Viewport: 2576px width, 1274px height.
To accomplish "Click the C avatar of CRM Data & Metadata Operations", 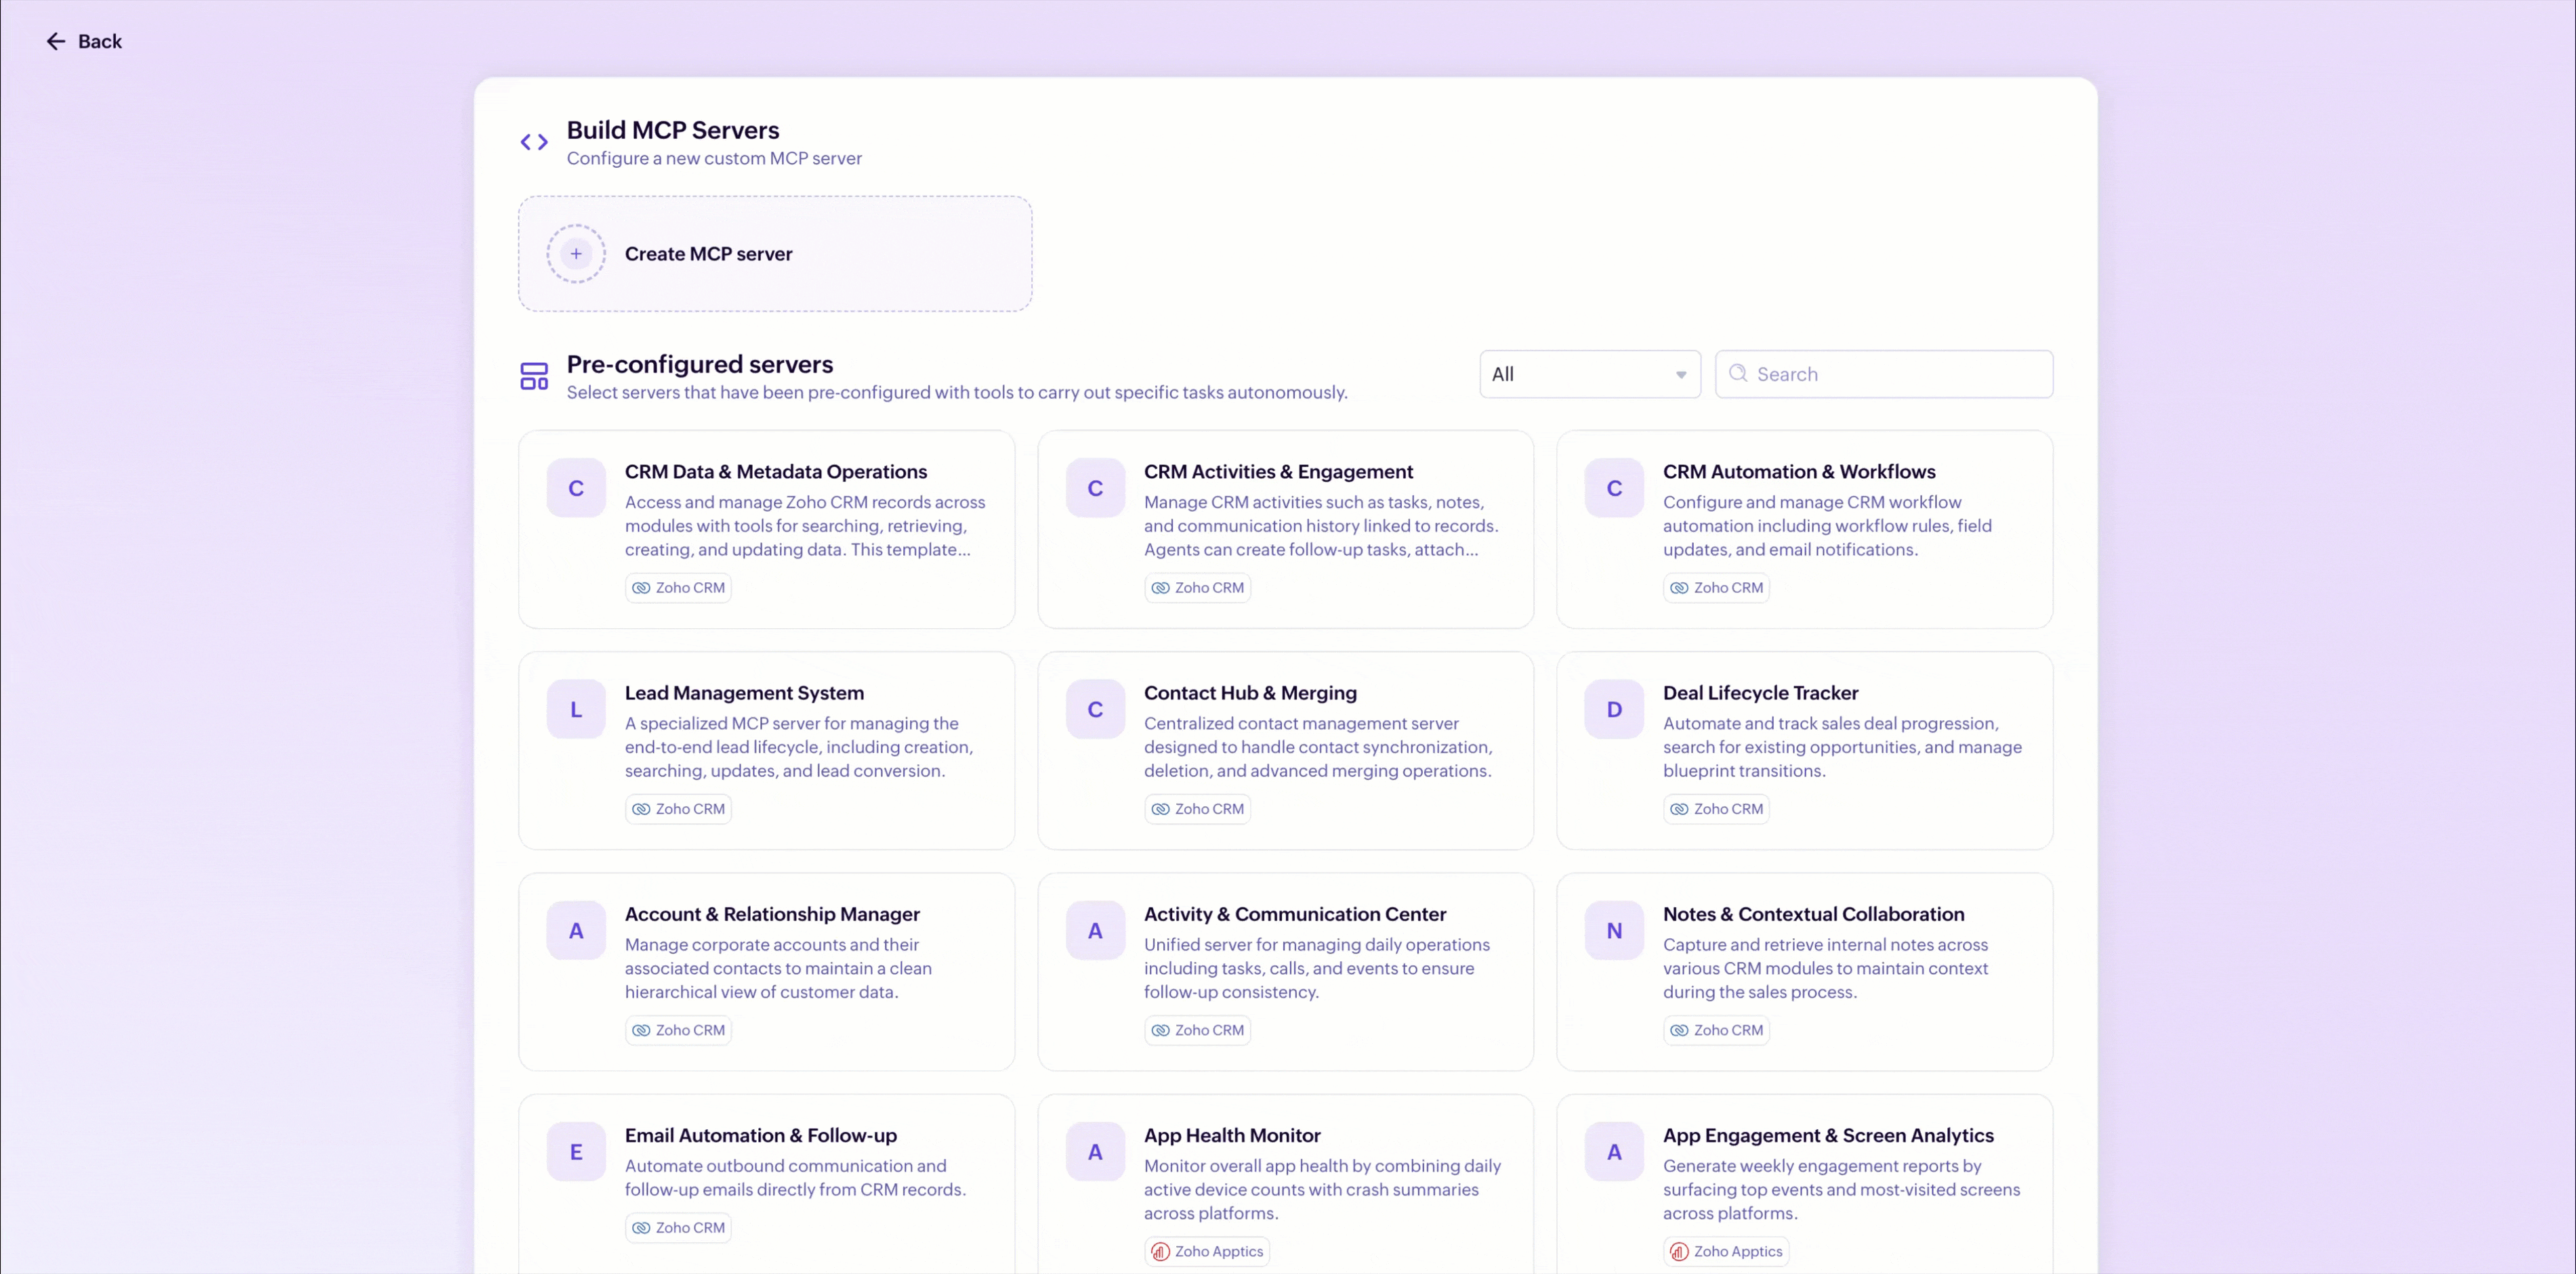I will 576,487.
